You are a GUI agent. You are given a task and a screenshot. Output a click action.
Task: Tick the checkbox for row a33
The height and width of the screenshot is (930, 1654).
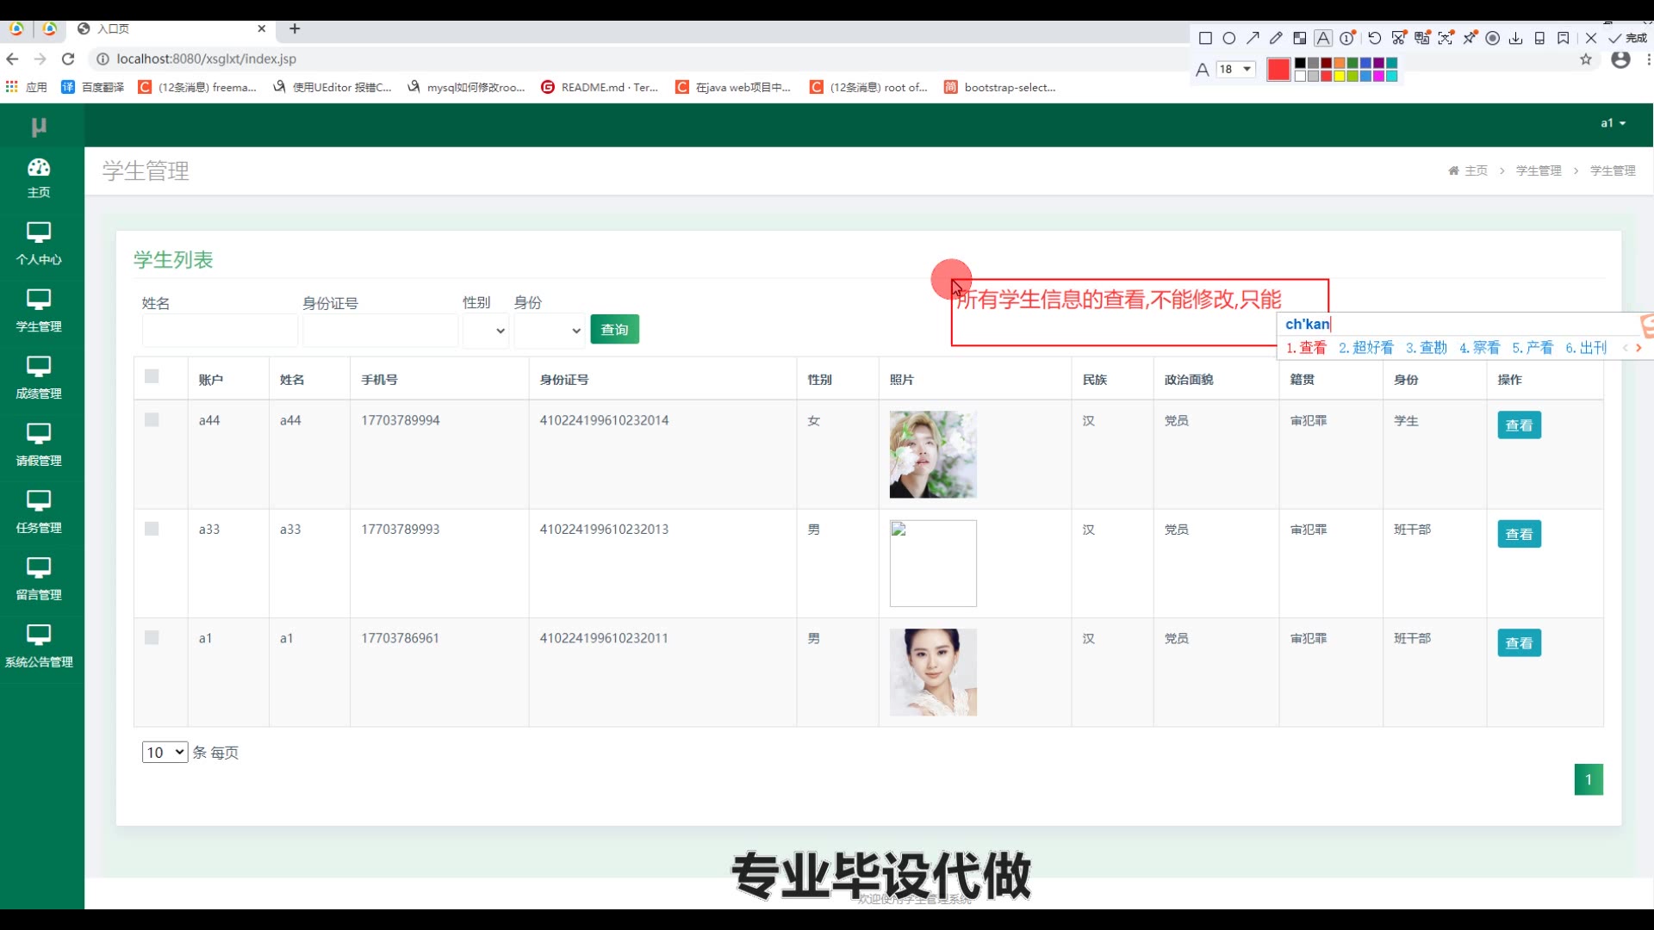coord(152,529)
